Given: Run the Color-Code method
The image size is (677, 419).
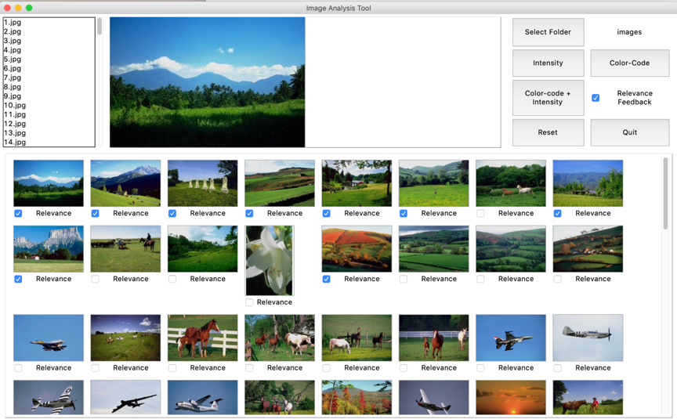Looking at the screenshot, I should click(x=629, y=63).
